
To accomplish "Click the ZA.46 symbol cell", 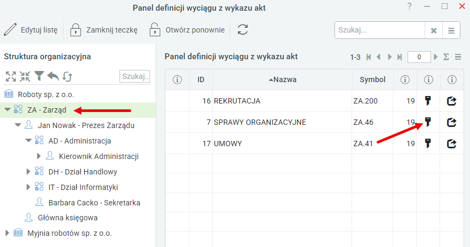I will tap(372, 122).
